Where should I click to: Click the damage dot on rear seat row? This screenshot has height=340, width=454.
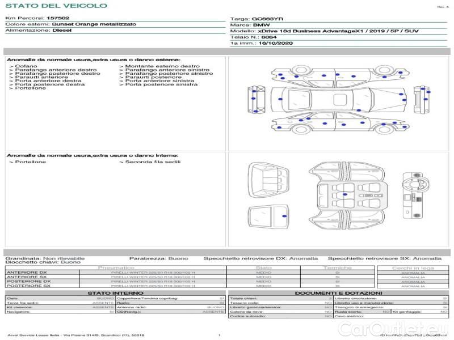point(344,194)
